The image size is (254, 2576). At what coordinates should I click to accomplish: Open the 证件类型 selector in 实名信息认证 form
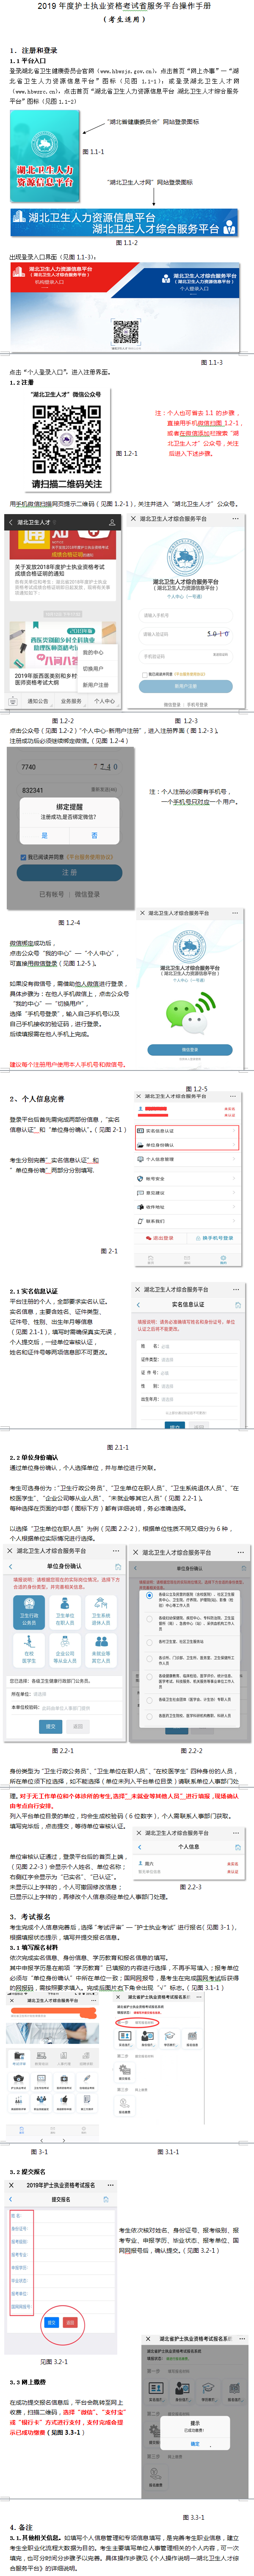pyautogui.click(x=189, y=1359)
